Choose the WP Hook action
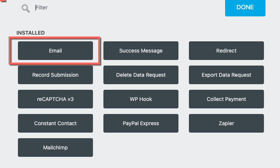 [x=141, y=99]
